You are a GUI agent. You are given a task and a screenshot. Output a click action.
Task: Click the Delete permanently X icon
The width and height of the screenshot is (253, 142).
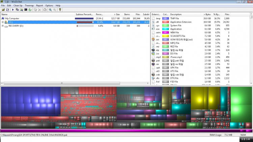pos(39,10)
